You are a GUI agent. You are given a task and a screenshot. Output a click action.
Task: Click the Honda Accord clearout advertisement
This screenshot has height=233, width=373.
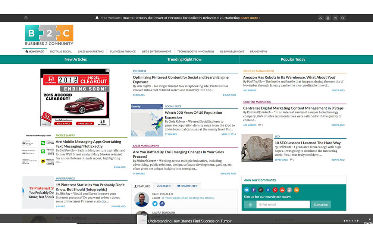(75, 97)
